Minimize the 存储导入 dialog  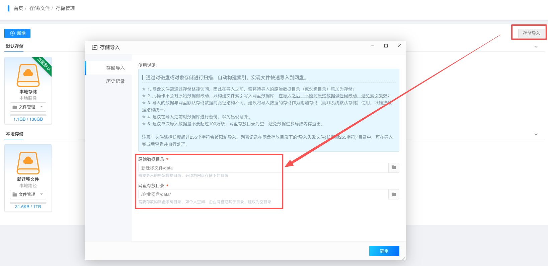(373, 46)
